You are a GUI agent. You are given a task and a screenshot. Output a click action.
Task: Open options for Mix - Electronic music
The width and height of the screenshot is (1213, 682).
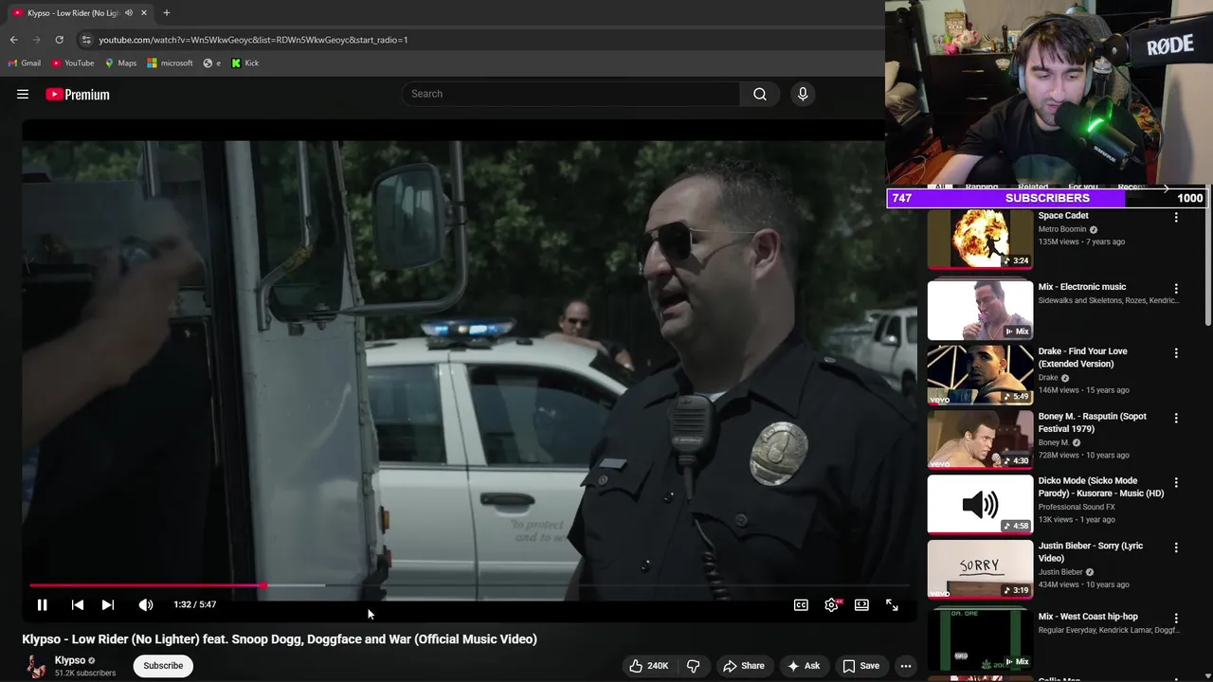point(1176,288)
